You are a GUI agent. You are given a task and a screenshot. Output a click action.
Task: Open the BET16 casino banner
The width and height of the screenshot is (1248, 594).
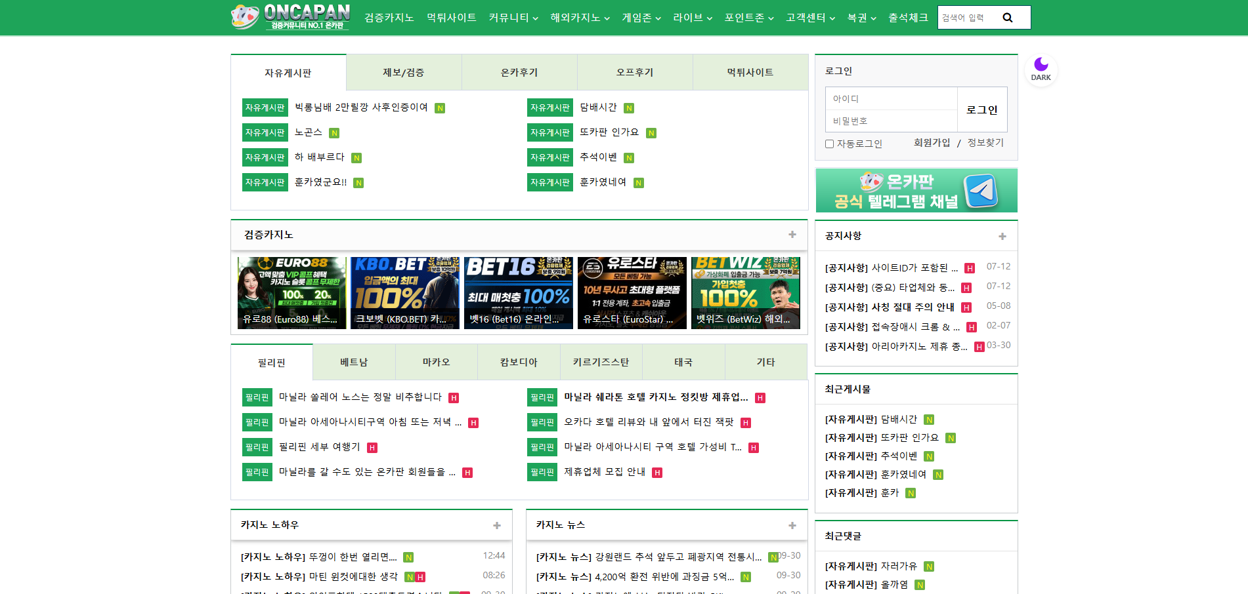(518, 292)
